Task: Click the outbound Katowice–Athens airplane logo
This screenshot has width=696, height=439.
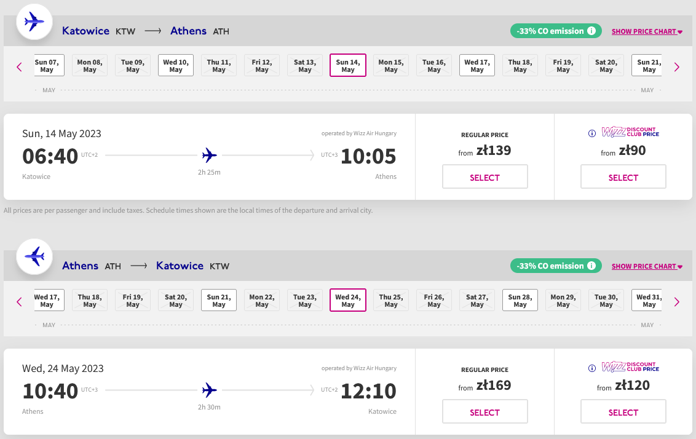Action: [34, 22]
